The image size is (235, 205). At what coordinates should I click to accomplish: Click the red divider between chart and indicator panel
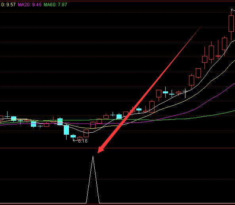click(x=117, y=148)
